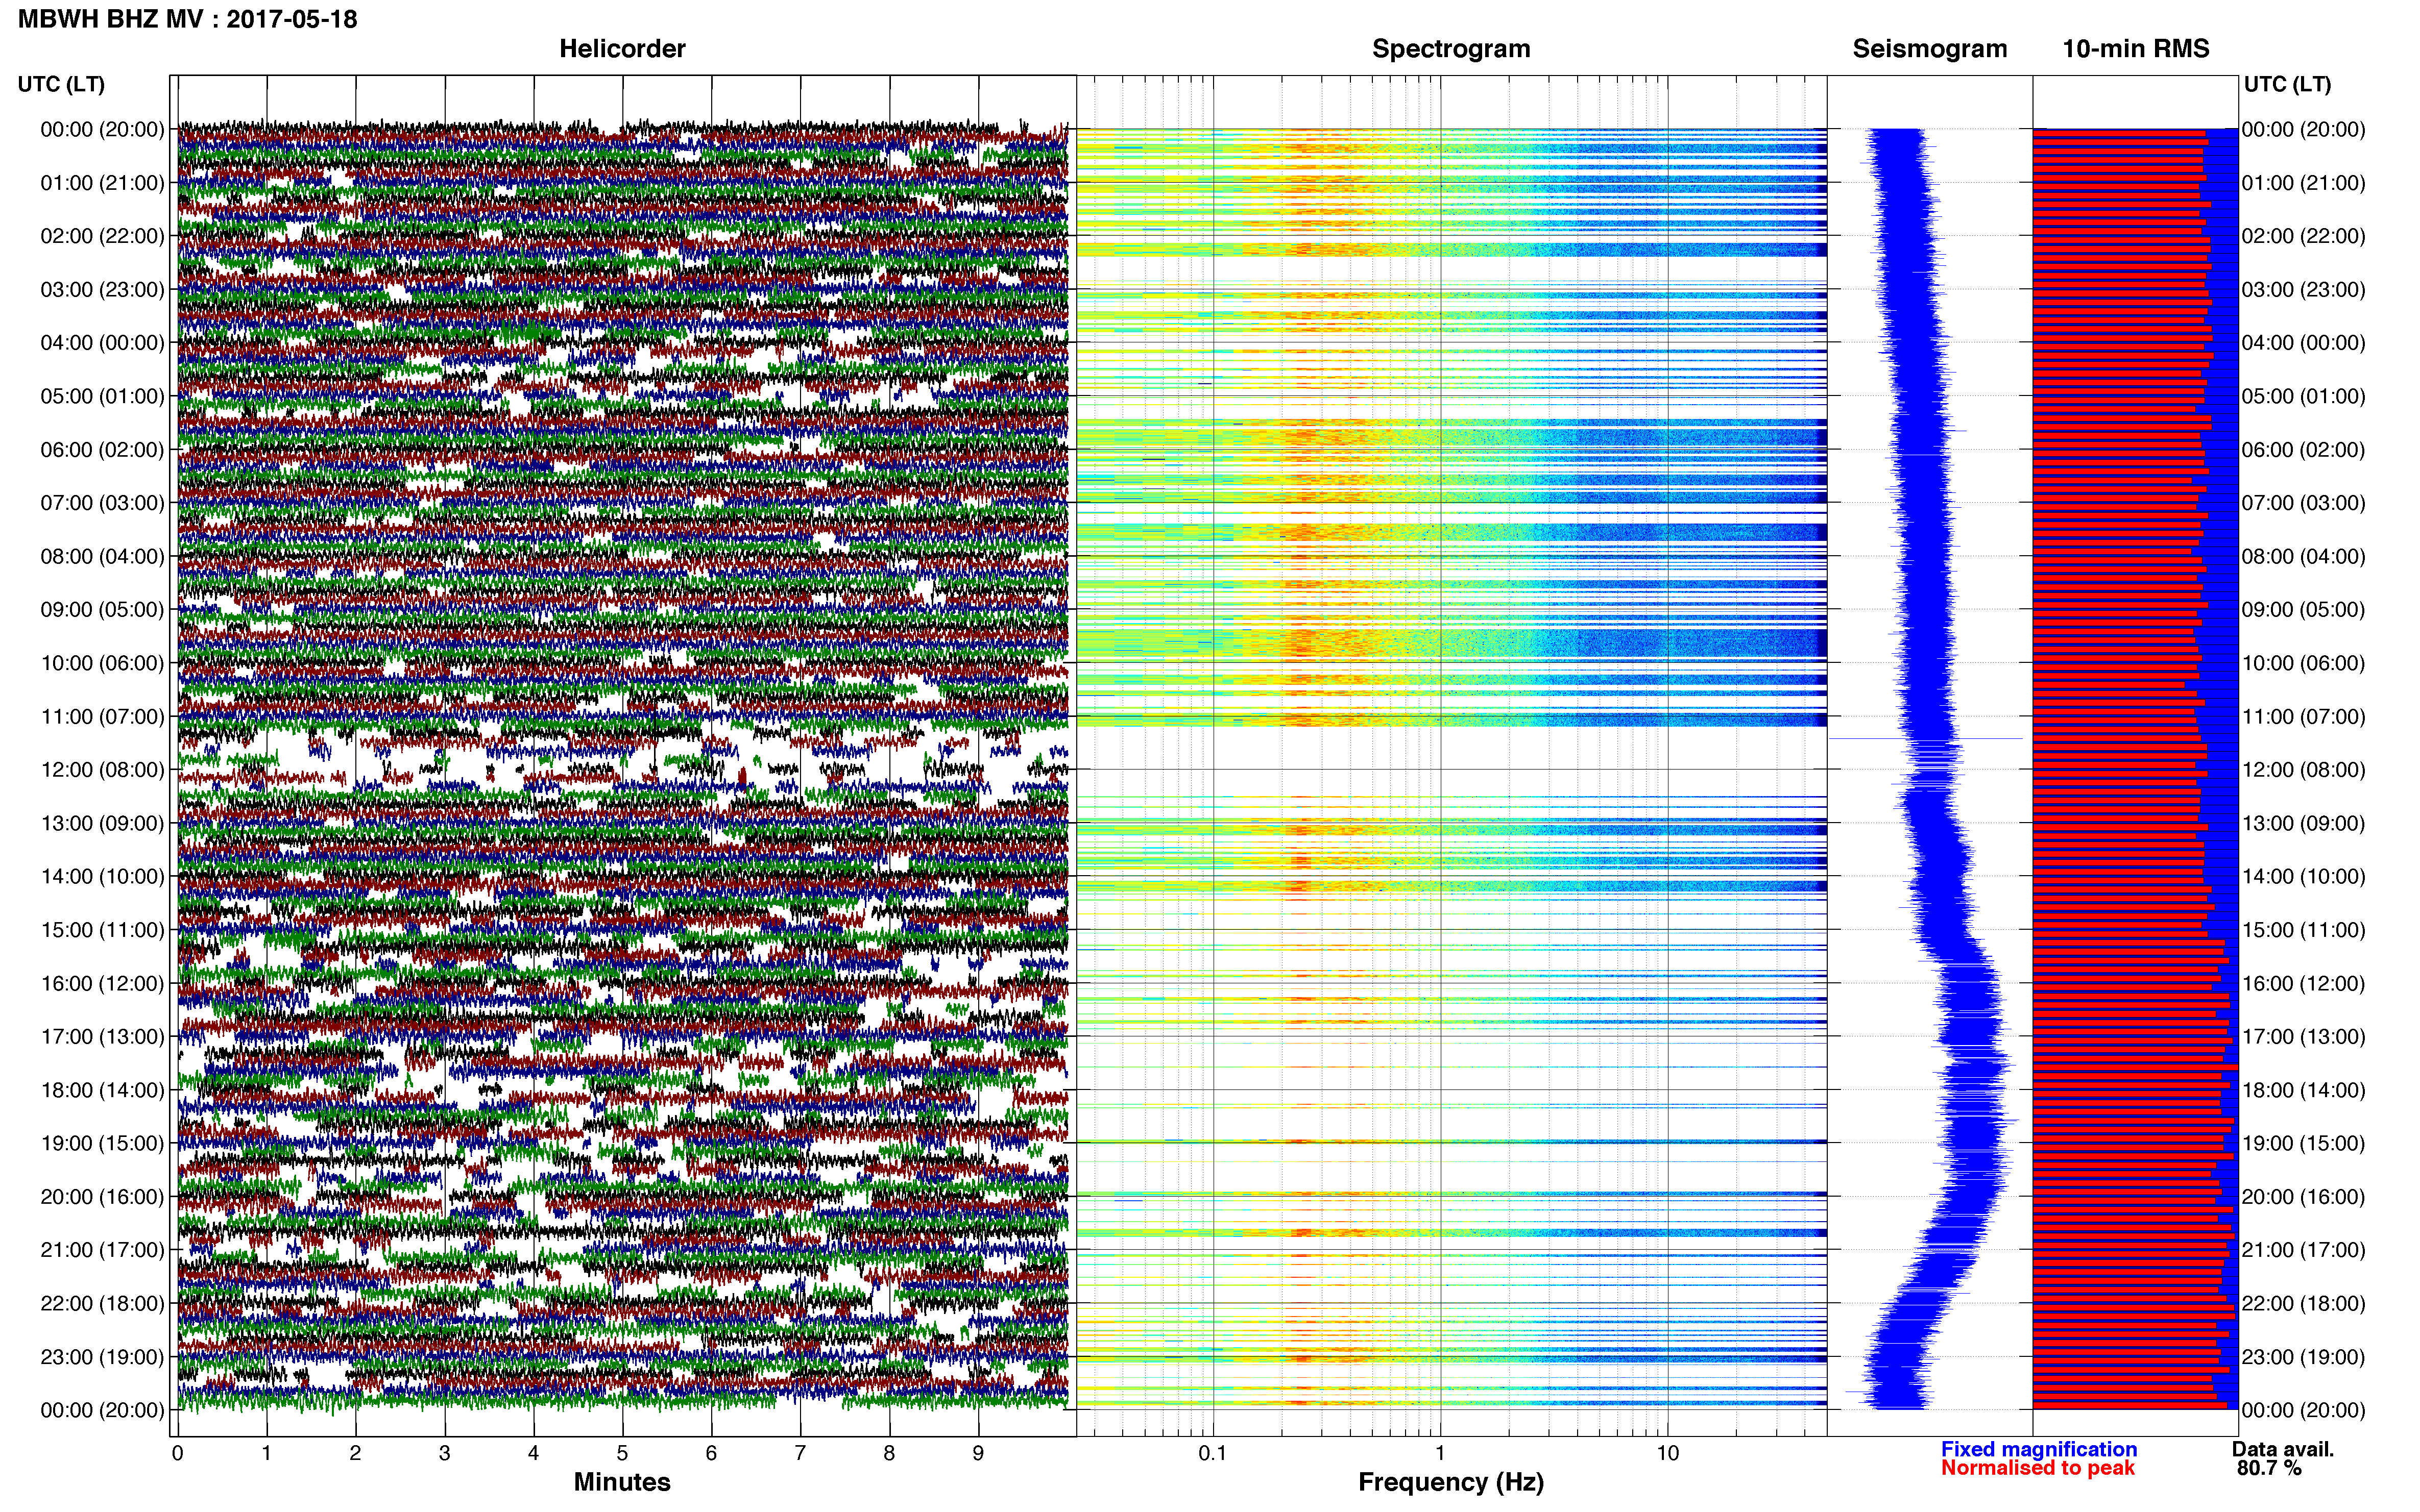Click UTC (LT) label beside Helicorder axis
2420x1512 pixels.
[61, 84]
